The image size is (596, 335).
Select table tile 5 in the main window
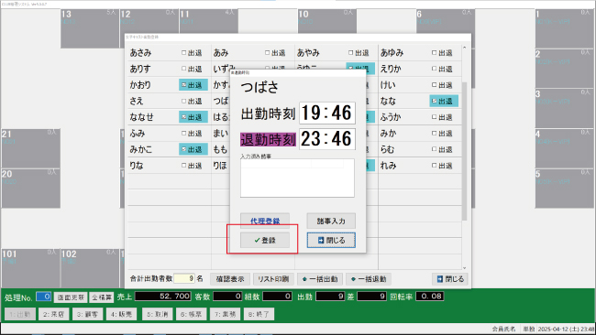[x=565, y=189]
